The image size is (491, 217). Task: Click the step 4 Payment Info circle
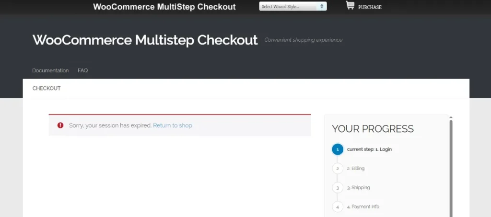coord(338,207)
